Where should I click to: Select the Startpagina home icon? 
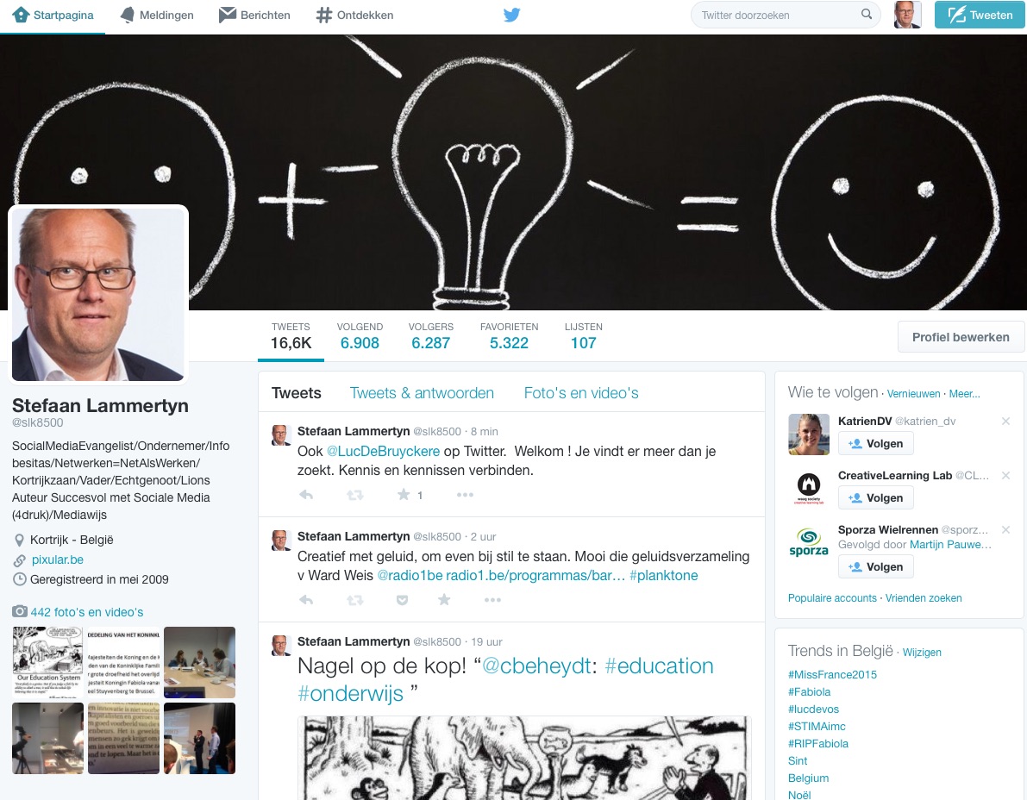[20, 15]
